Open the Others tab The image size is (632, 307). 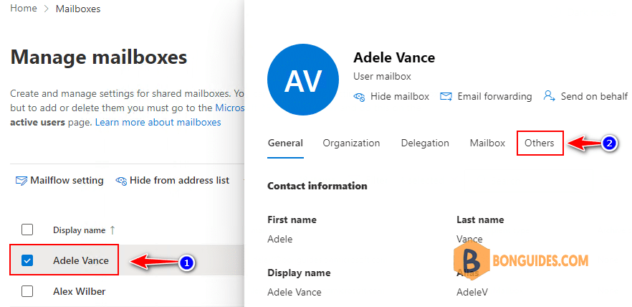click(540, 143)
